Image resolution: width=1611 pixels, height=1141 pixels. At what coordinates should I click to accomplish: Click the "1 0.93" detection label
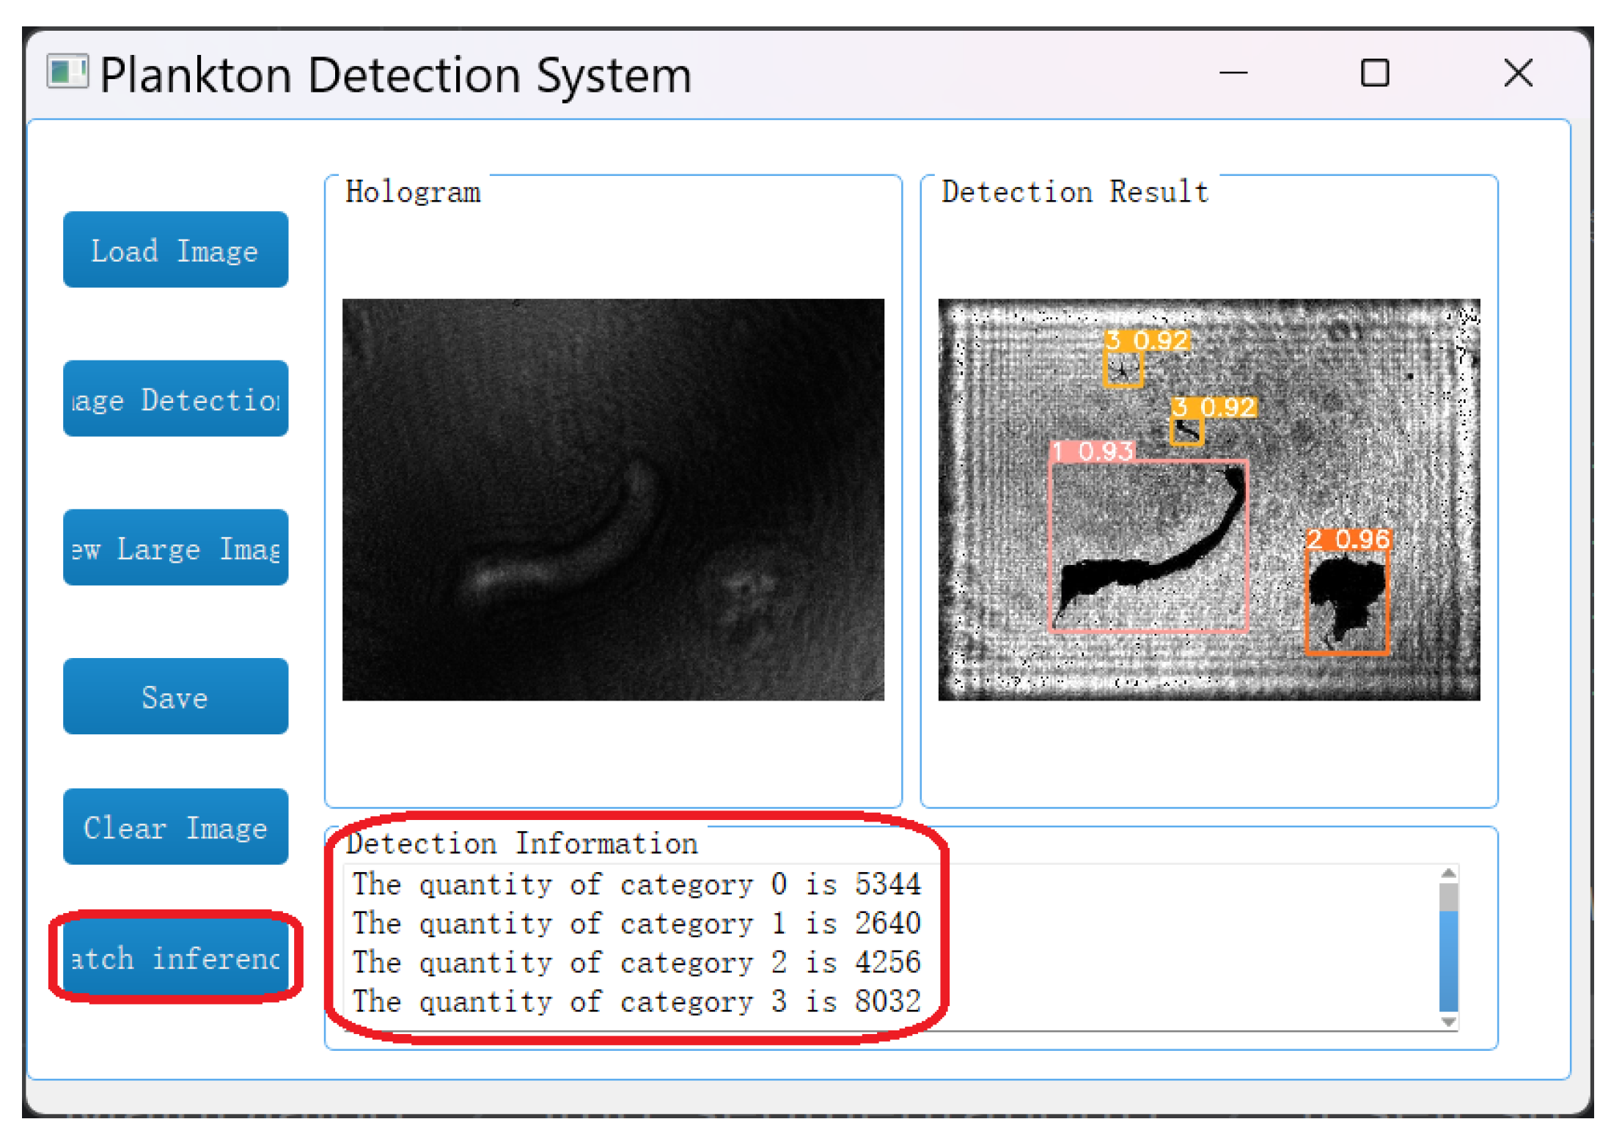click(1093, 451)
